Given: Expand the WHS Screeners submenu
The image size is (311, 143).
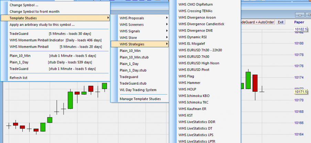Looking at the screenshot, I should [139, 24].
